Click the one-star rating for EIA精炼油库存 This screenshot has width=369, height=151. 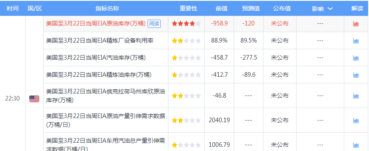[x=186, y=75]
